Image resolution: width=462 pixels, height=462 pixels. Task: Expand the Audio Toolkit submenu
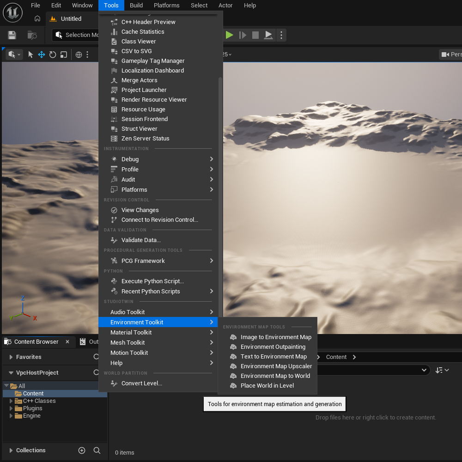pos(158,312)
